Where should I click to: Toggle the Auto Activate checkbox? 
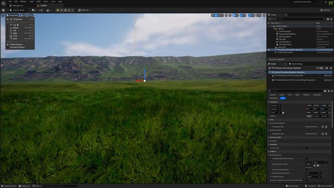pyautogui.click(x=306, y=148)
